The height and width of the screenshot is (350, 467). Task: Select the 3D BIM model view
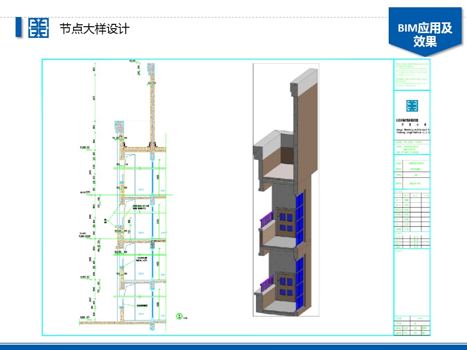286,190
